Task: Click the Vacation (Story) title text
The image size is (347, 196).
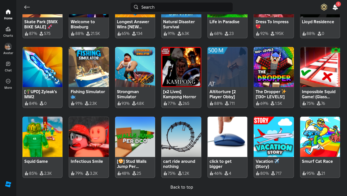Action: pos(267,164)
